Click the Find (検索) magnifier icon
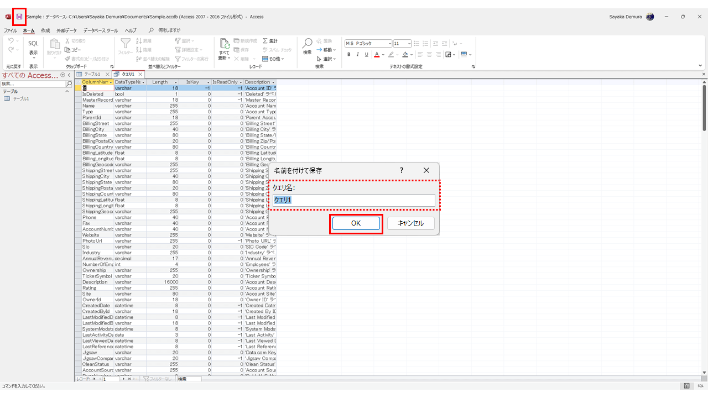The image size is (708, 398). click(x=307, y=44)
